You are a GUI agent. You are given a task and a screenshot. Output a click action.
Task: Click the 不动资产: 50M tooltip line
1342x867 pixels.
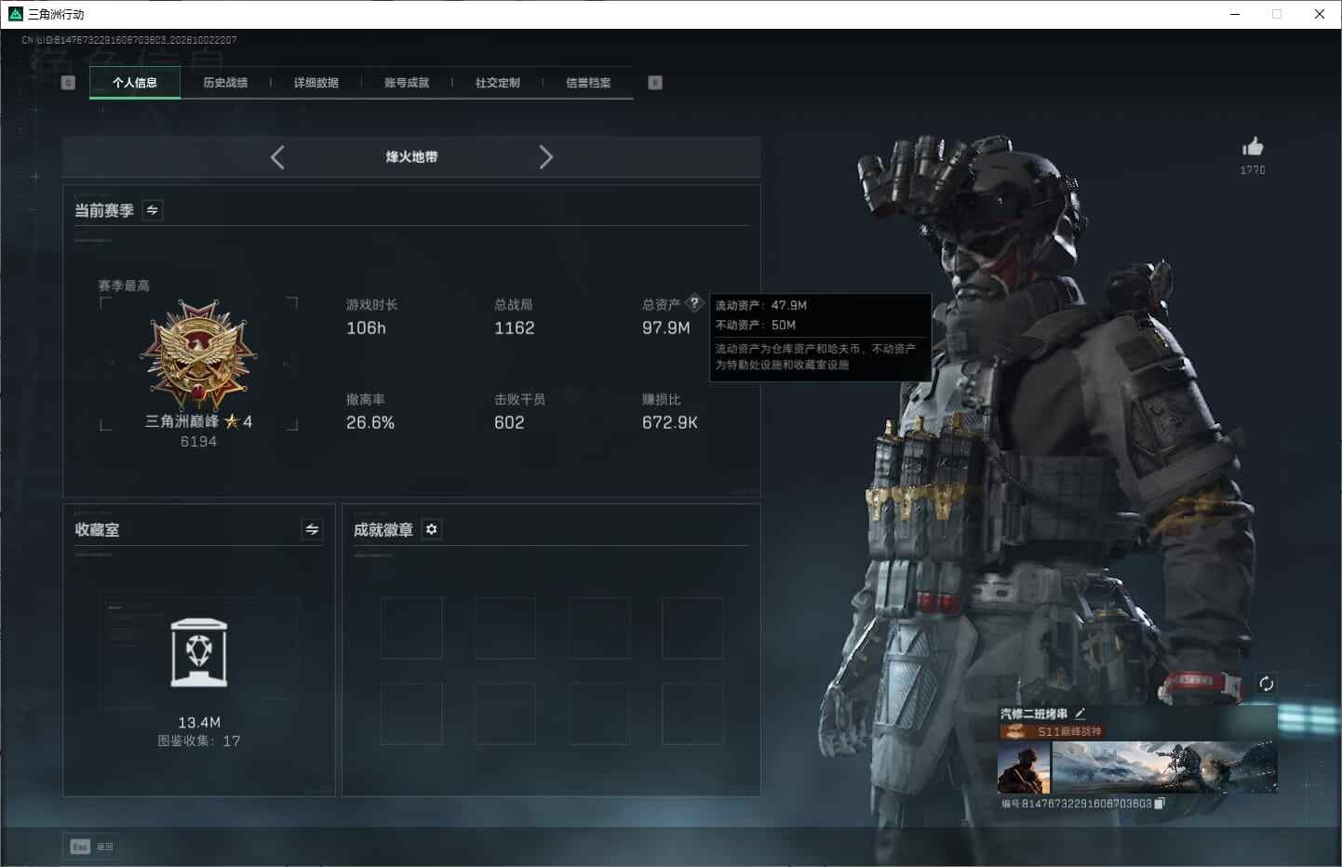click(x=756, y=325)
